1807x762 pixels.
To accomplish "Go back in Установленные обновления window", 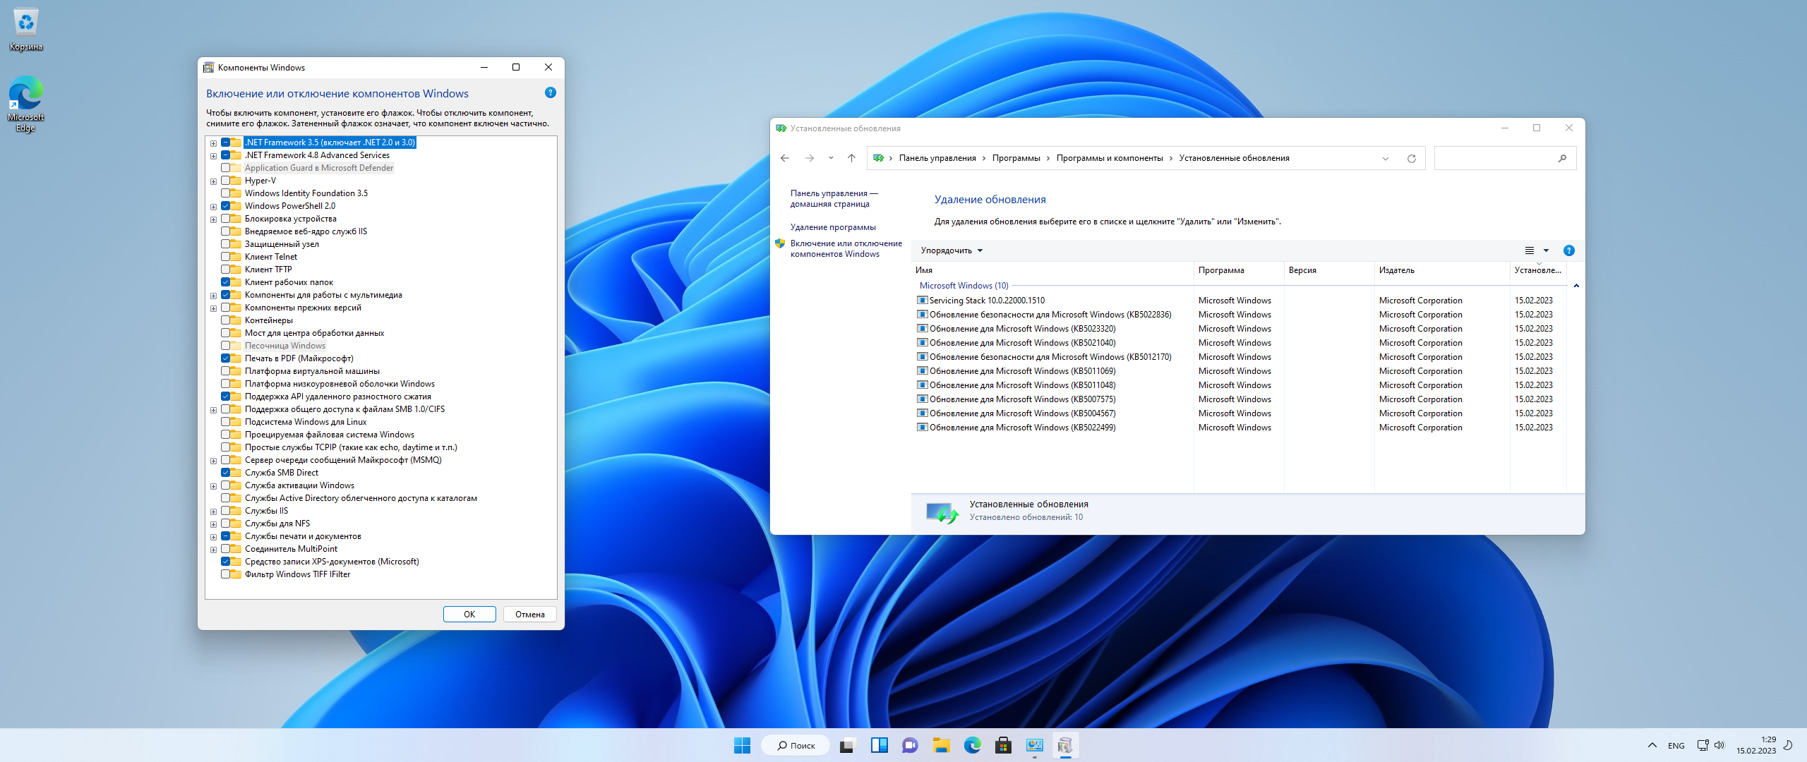I will [785, 158].
